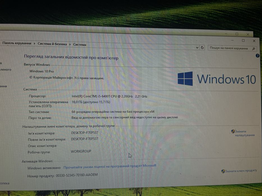The width and height of the screenshot is (262, 196).
Task: Click the Тип системи label
Action: coord(39,112)
